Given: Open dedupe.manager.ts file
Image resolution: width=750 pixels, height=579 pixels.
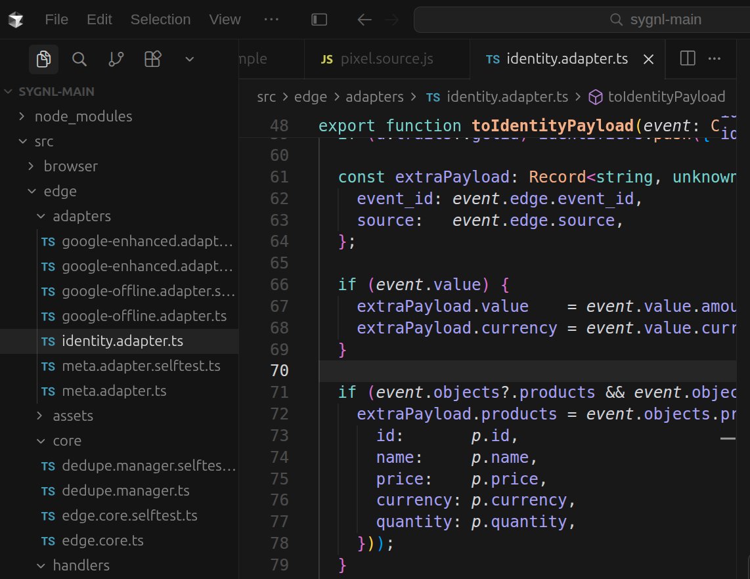Looking at the screenshot, I should pos(119,491).
